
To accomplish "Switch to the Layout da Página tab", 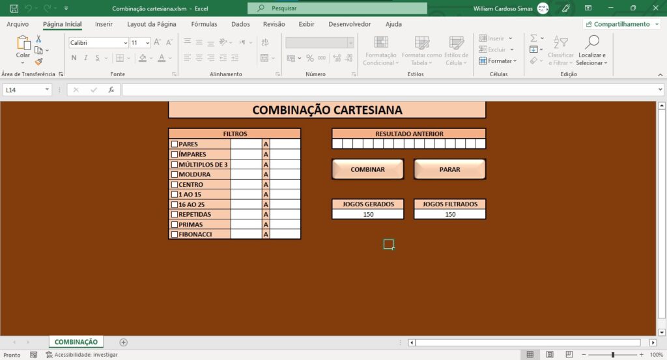I will coord(151,24).
